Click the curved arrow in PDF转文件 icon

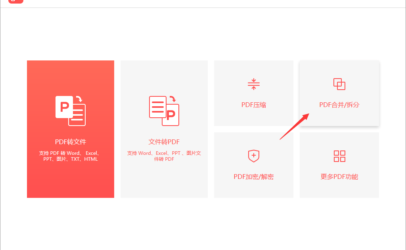point(79,99)
